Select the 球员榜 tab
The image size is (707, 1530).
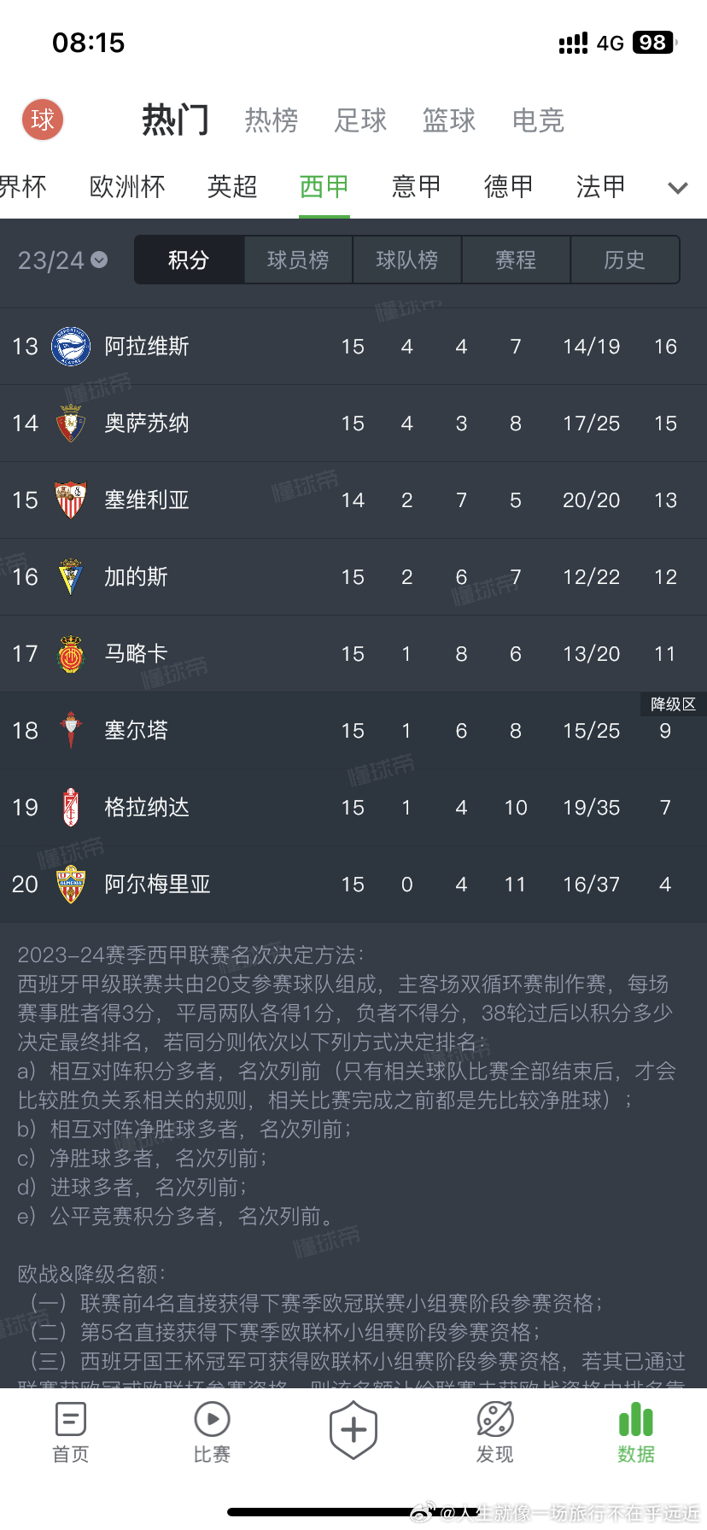[x=298, y=260]
